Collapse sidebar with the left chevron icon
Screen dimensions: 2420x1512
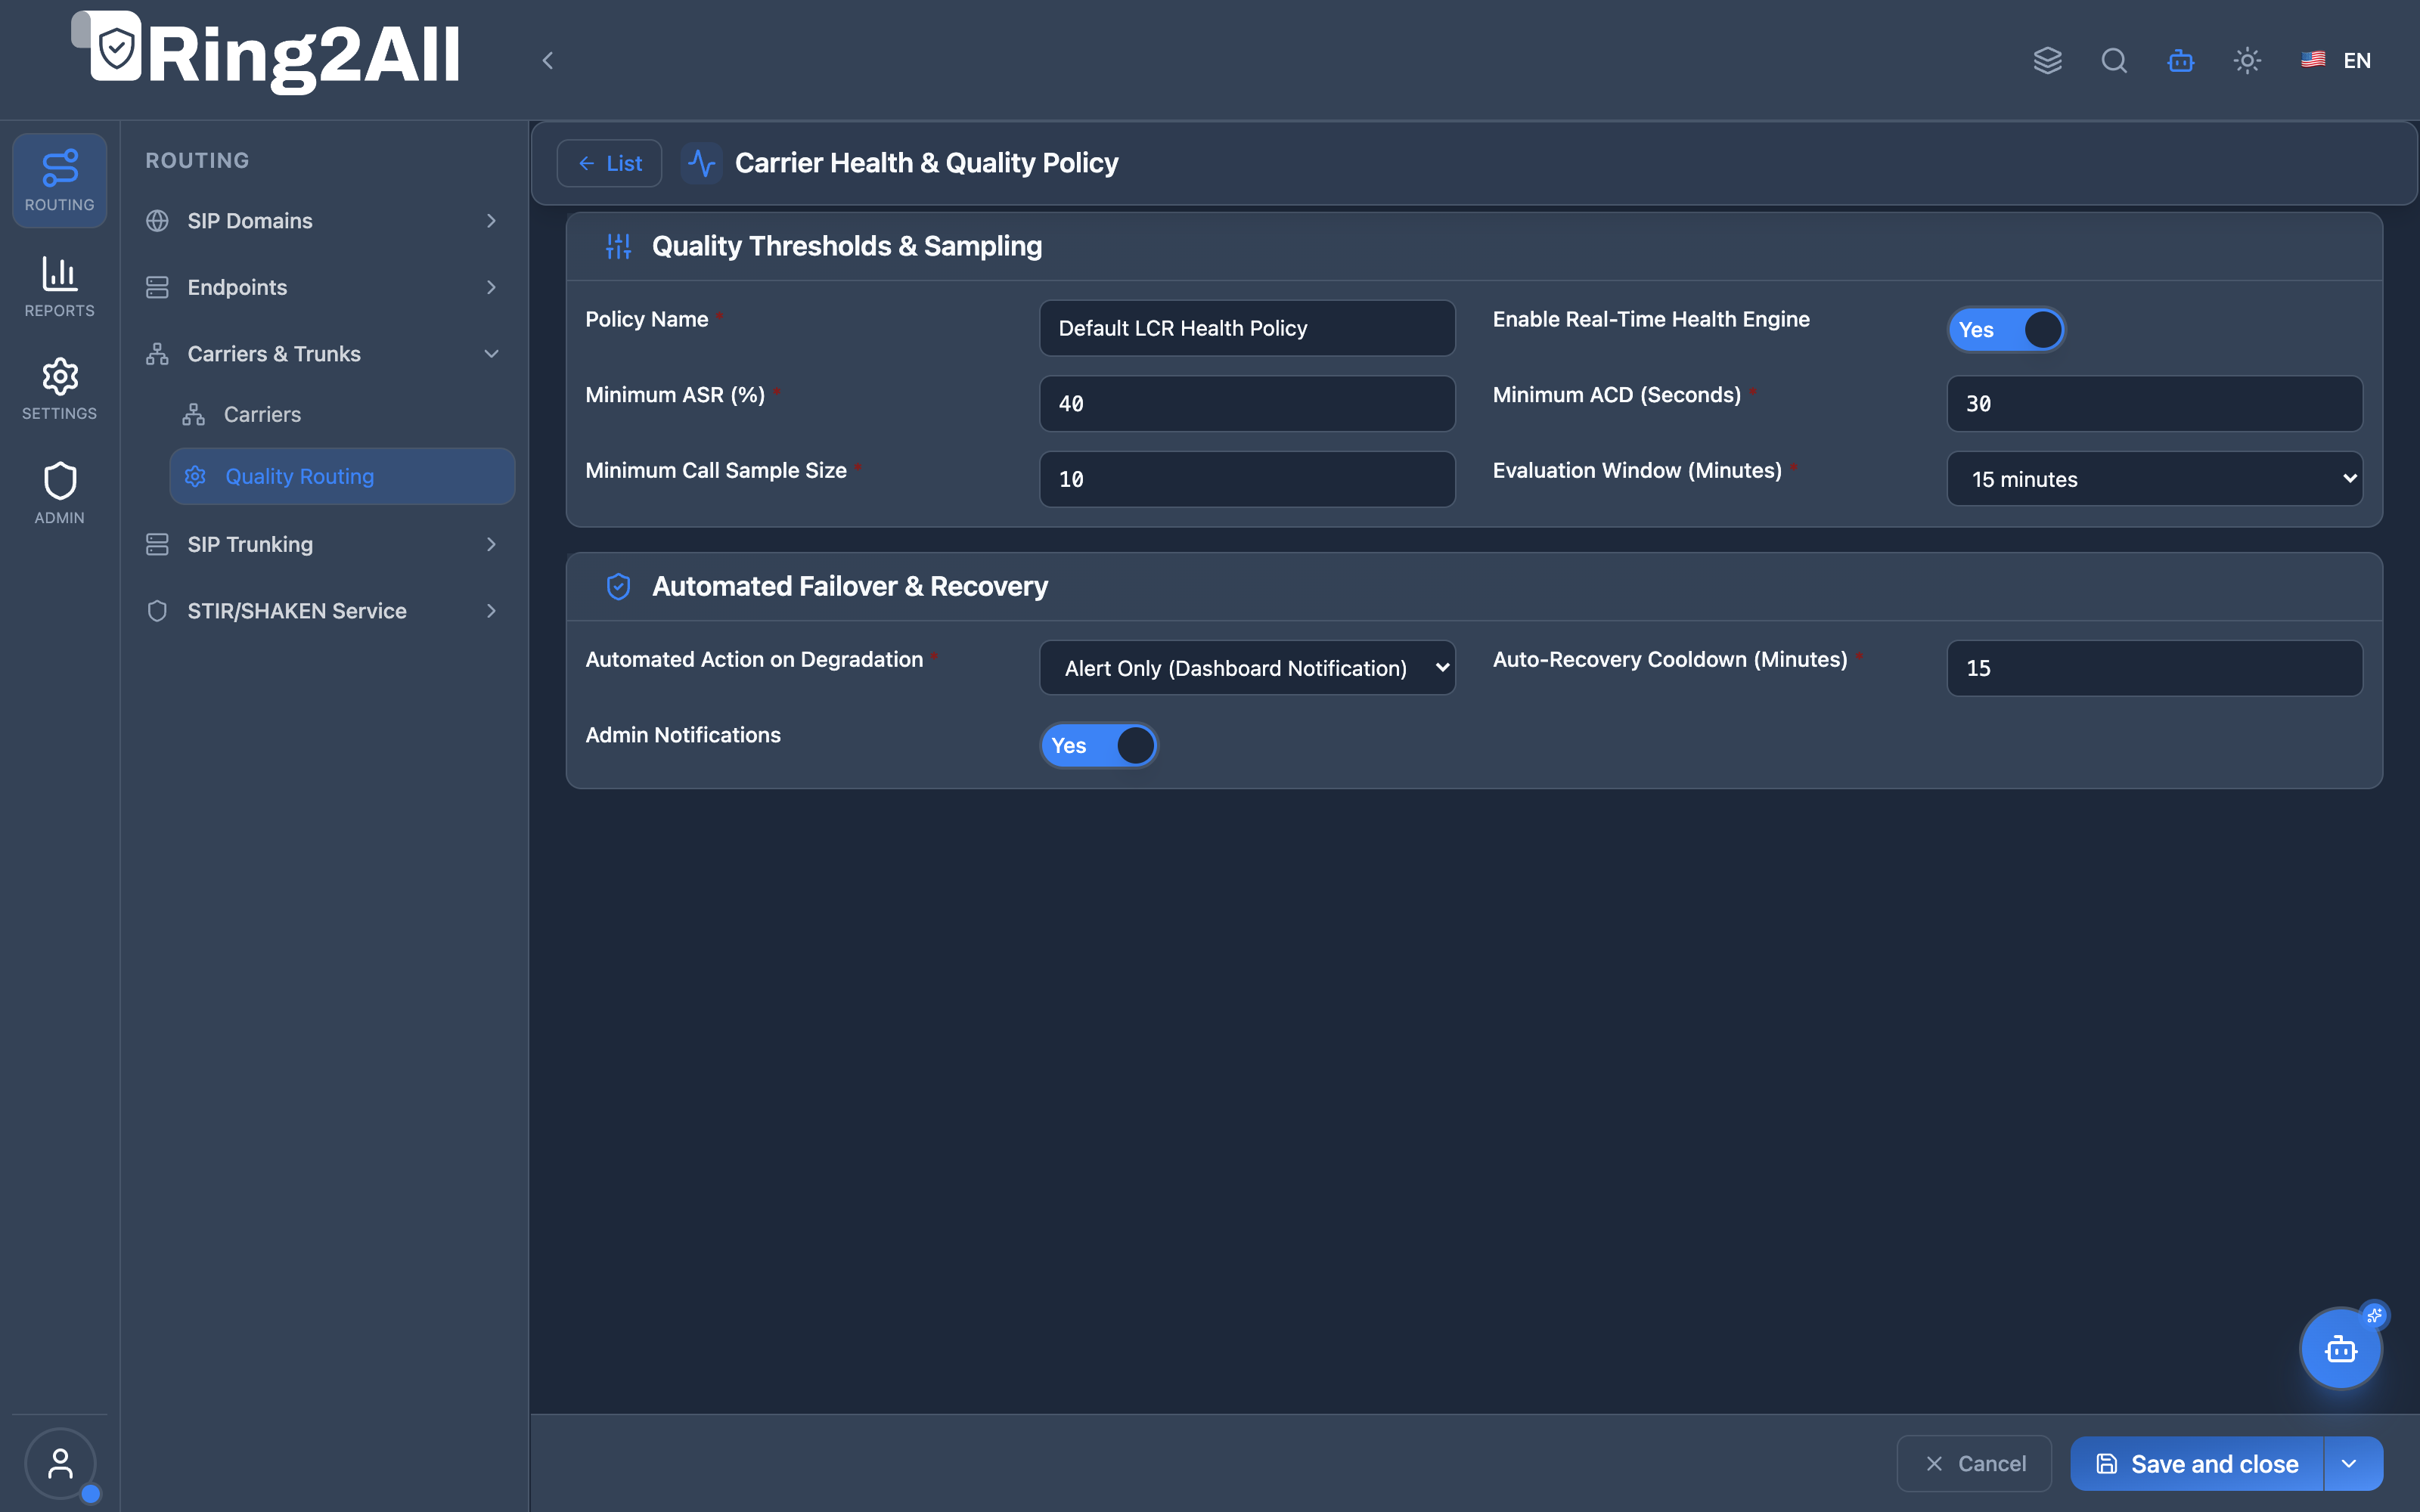547,60
